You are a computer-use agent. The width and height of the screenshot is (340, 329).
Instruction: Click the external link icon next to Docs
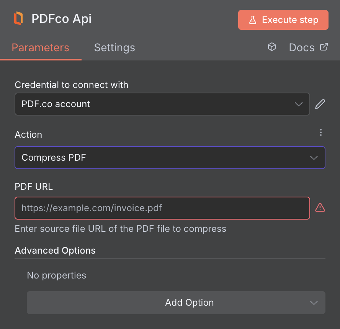tap(324, 47)
